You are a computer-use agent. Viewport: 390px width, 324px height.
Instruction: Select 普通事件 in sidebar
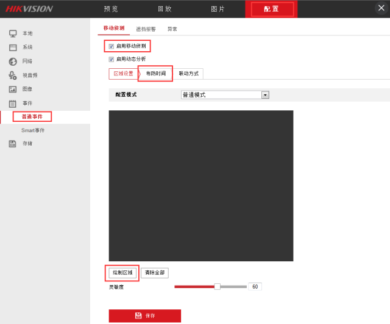pyautogui.click(x=32, y=116)
